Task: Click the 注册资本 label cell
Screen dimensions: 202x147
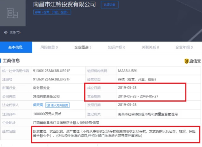Action: 15,114
